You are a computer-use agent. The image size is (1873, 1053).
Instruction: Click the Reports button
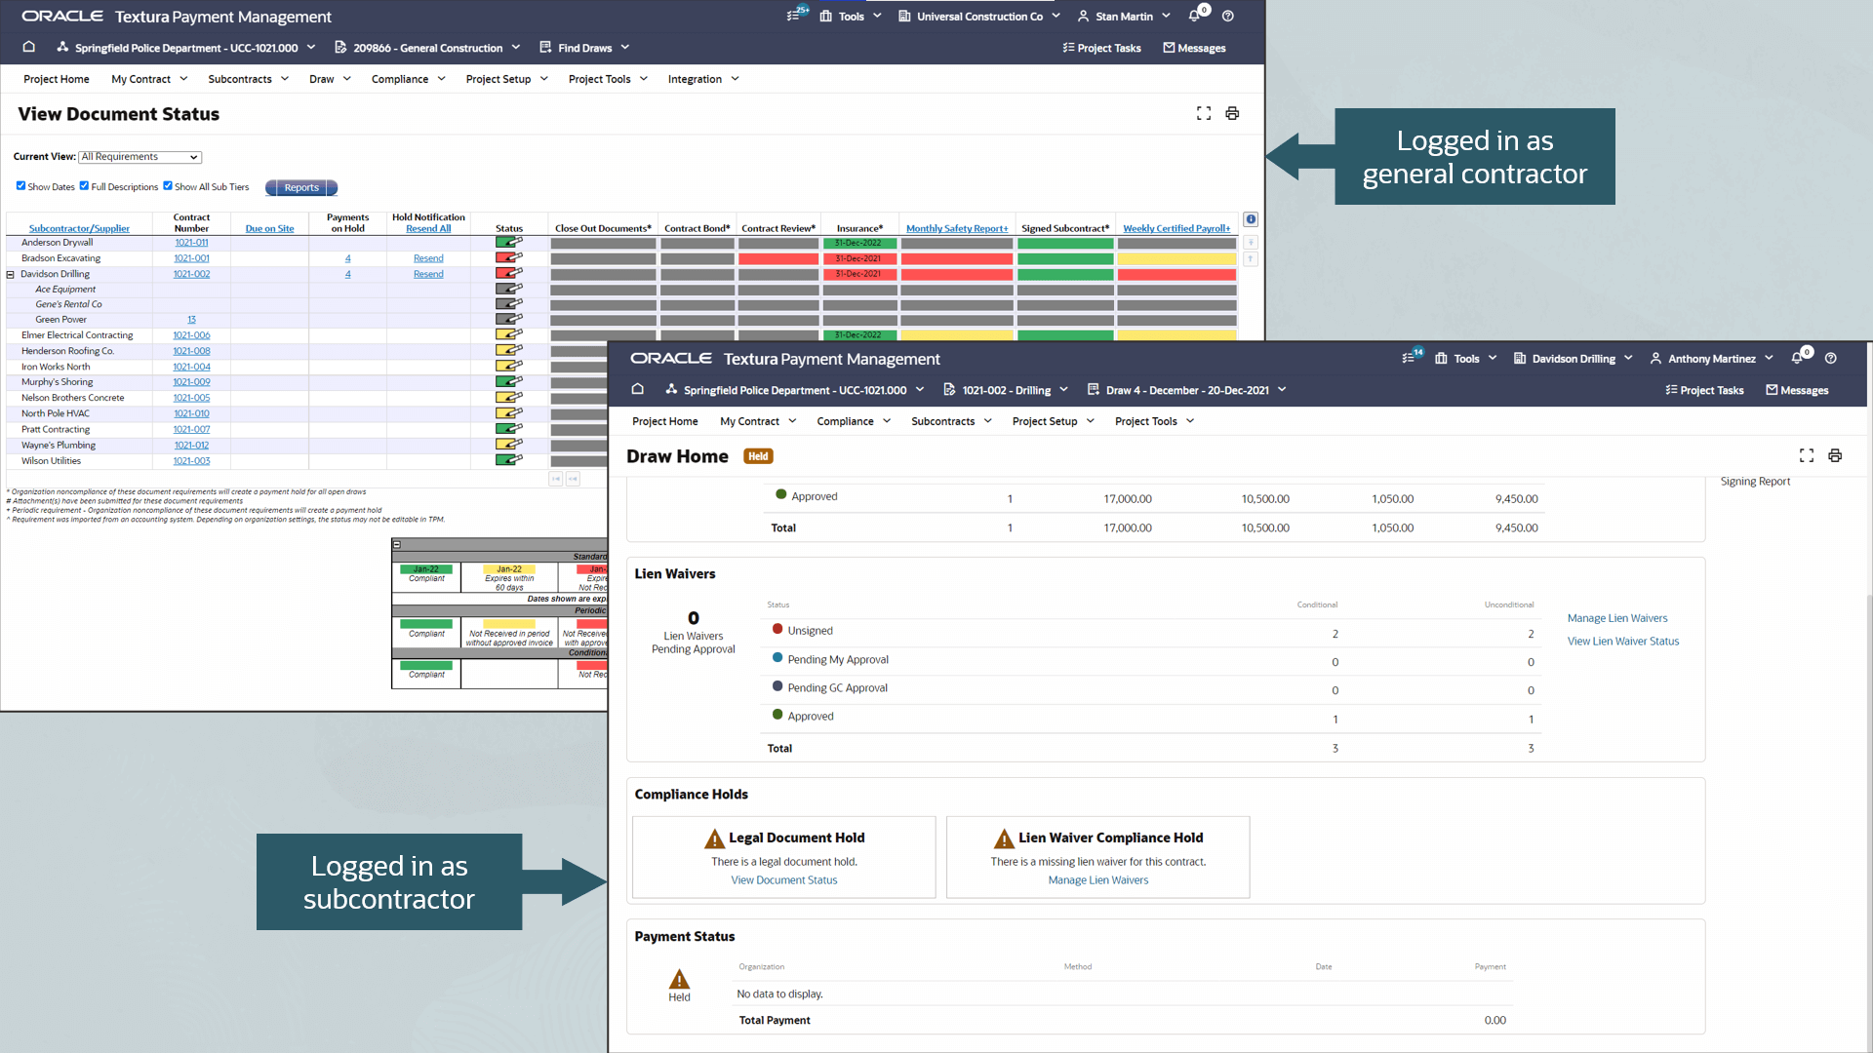(x=301, y=187)
